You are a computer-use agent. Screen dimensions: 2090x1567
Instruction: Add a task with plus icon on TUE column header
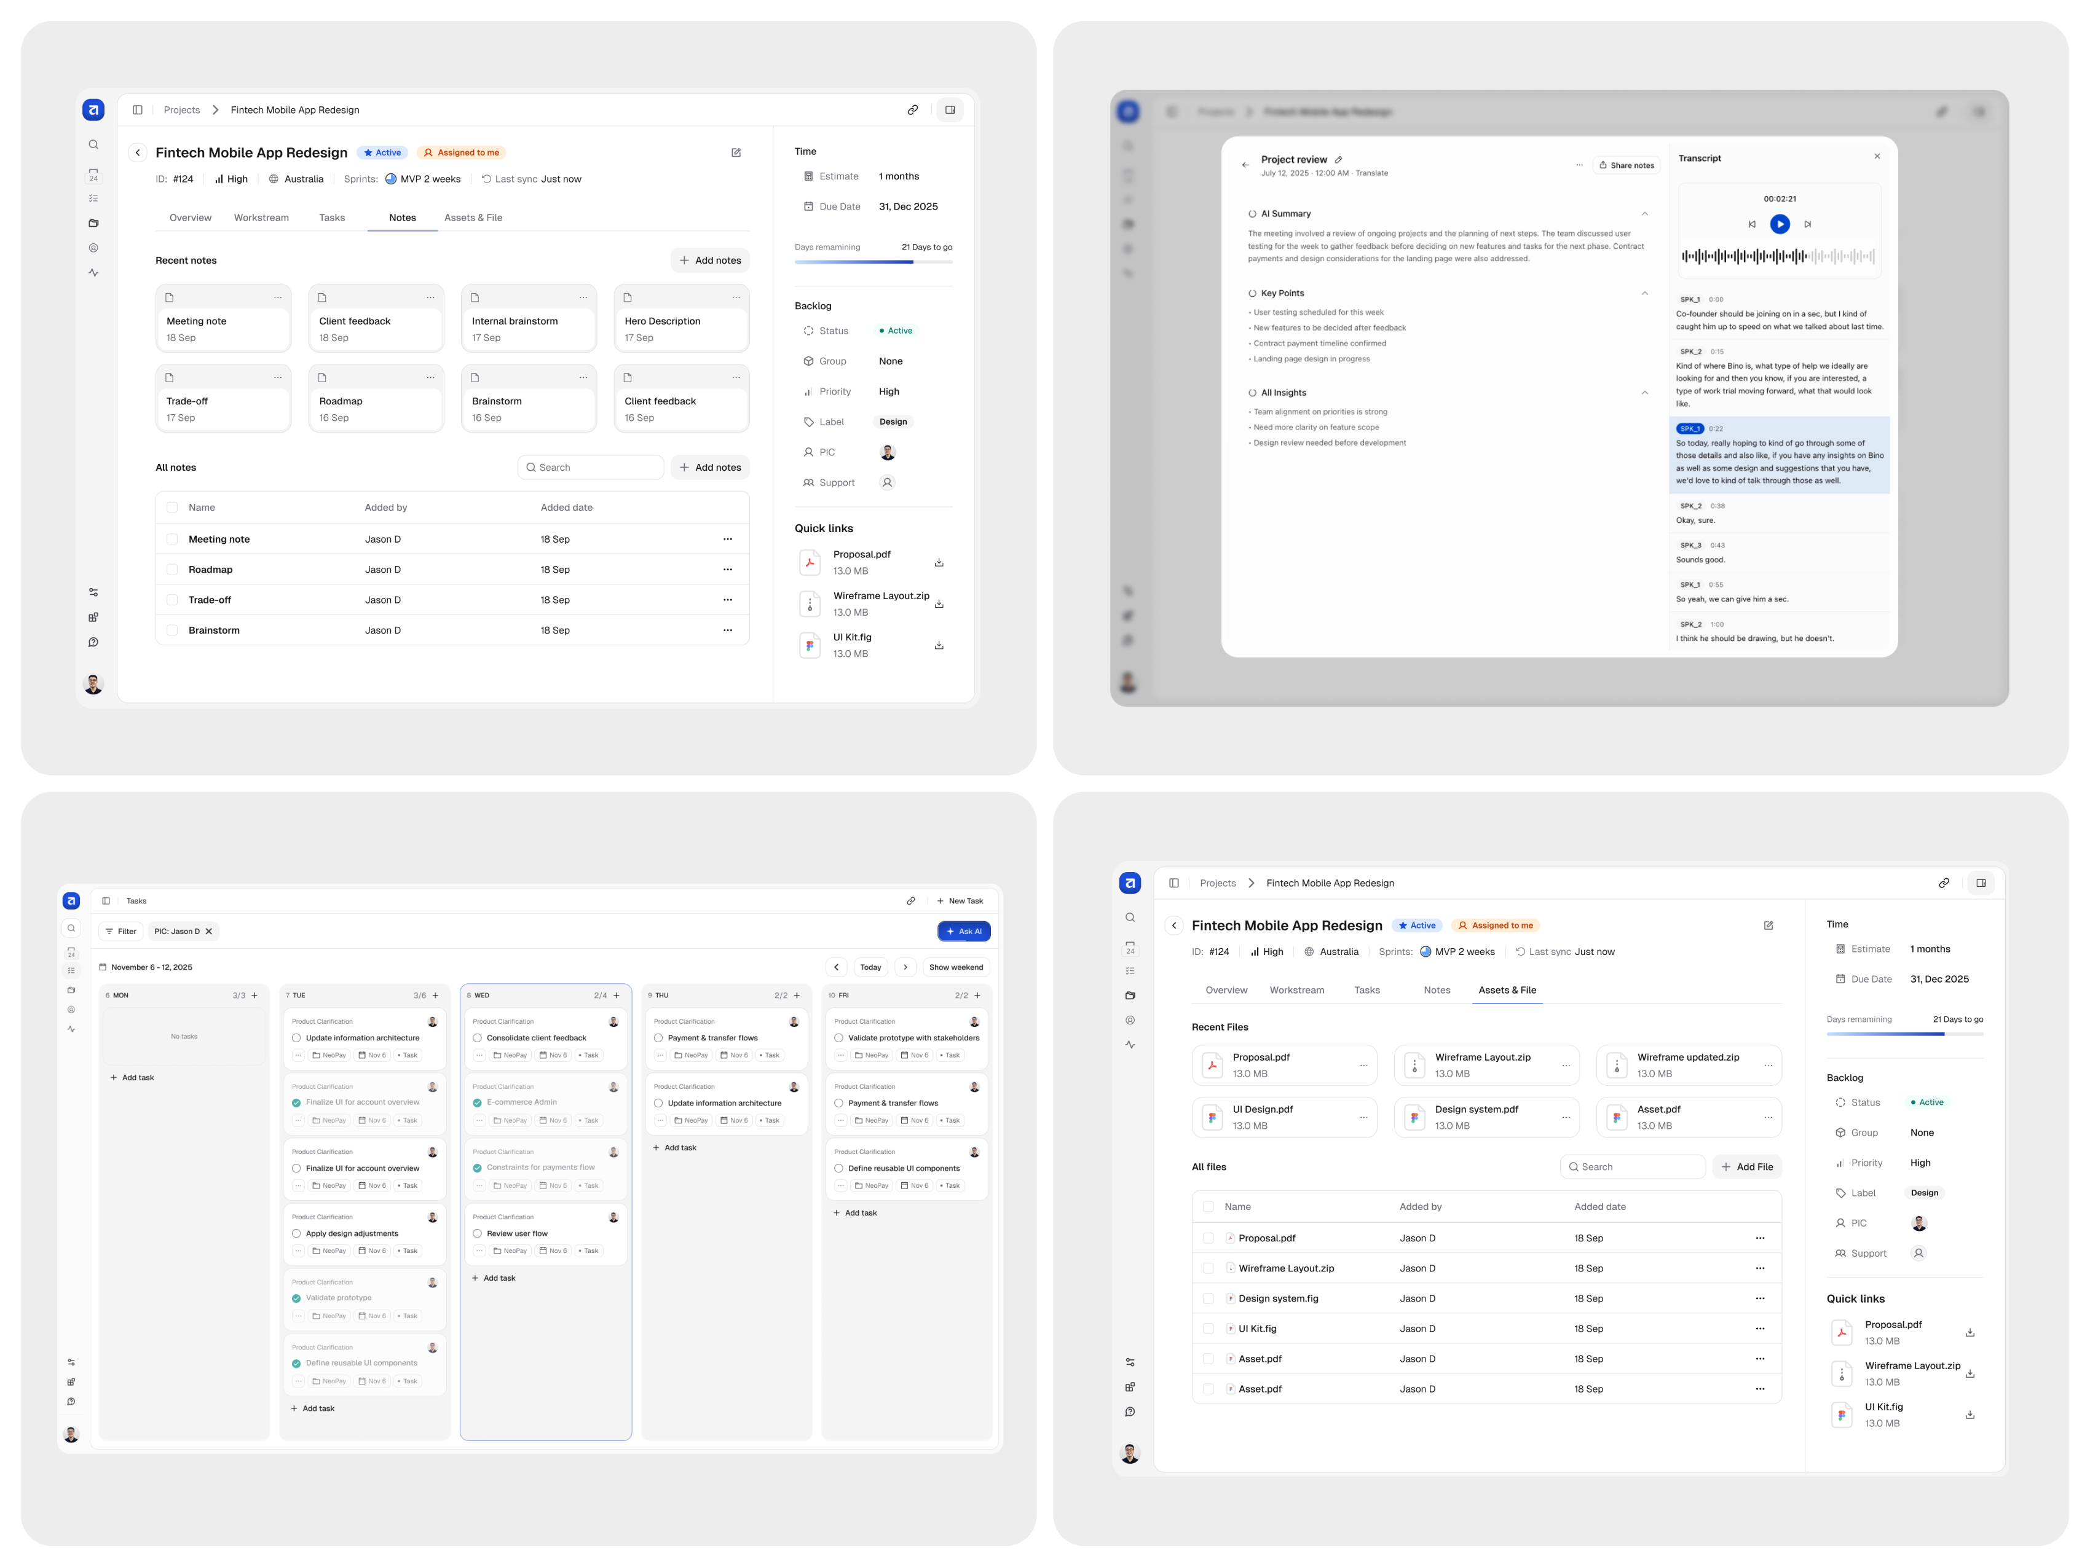(435, 995)
